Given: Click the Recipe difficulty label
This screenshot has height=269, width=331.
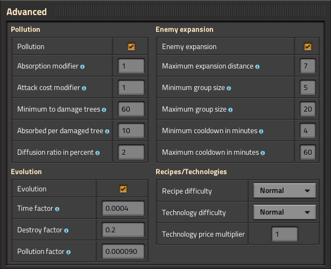Looking at the screenshot, I should (x=187, y=191).
